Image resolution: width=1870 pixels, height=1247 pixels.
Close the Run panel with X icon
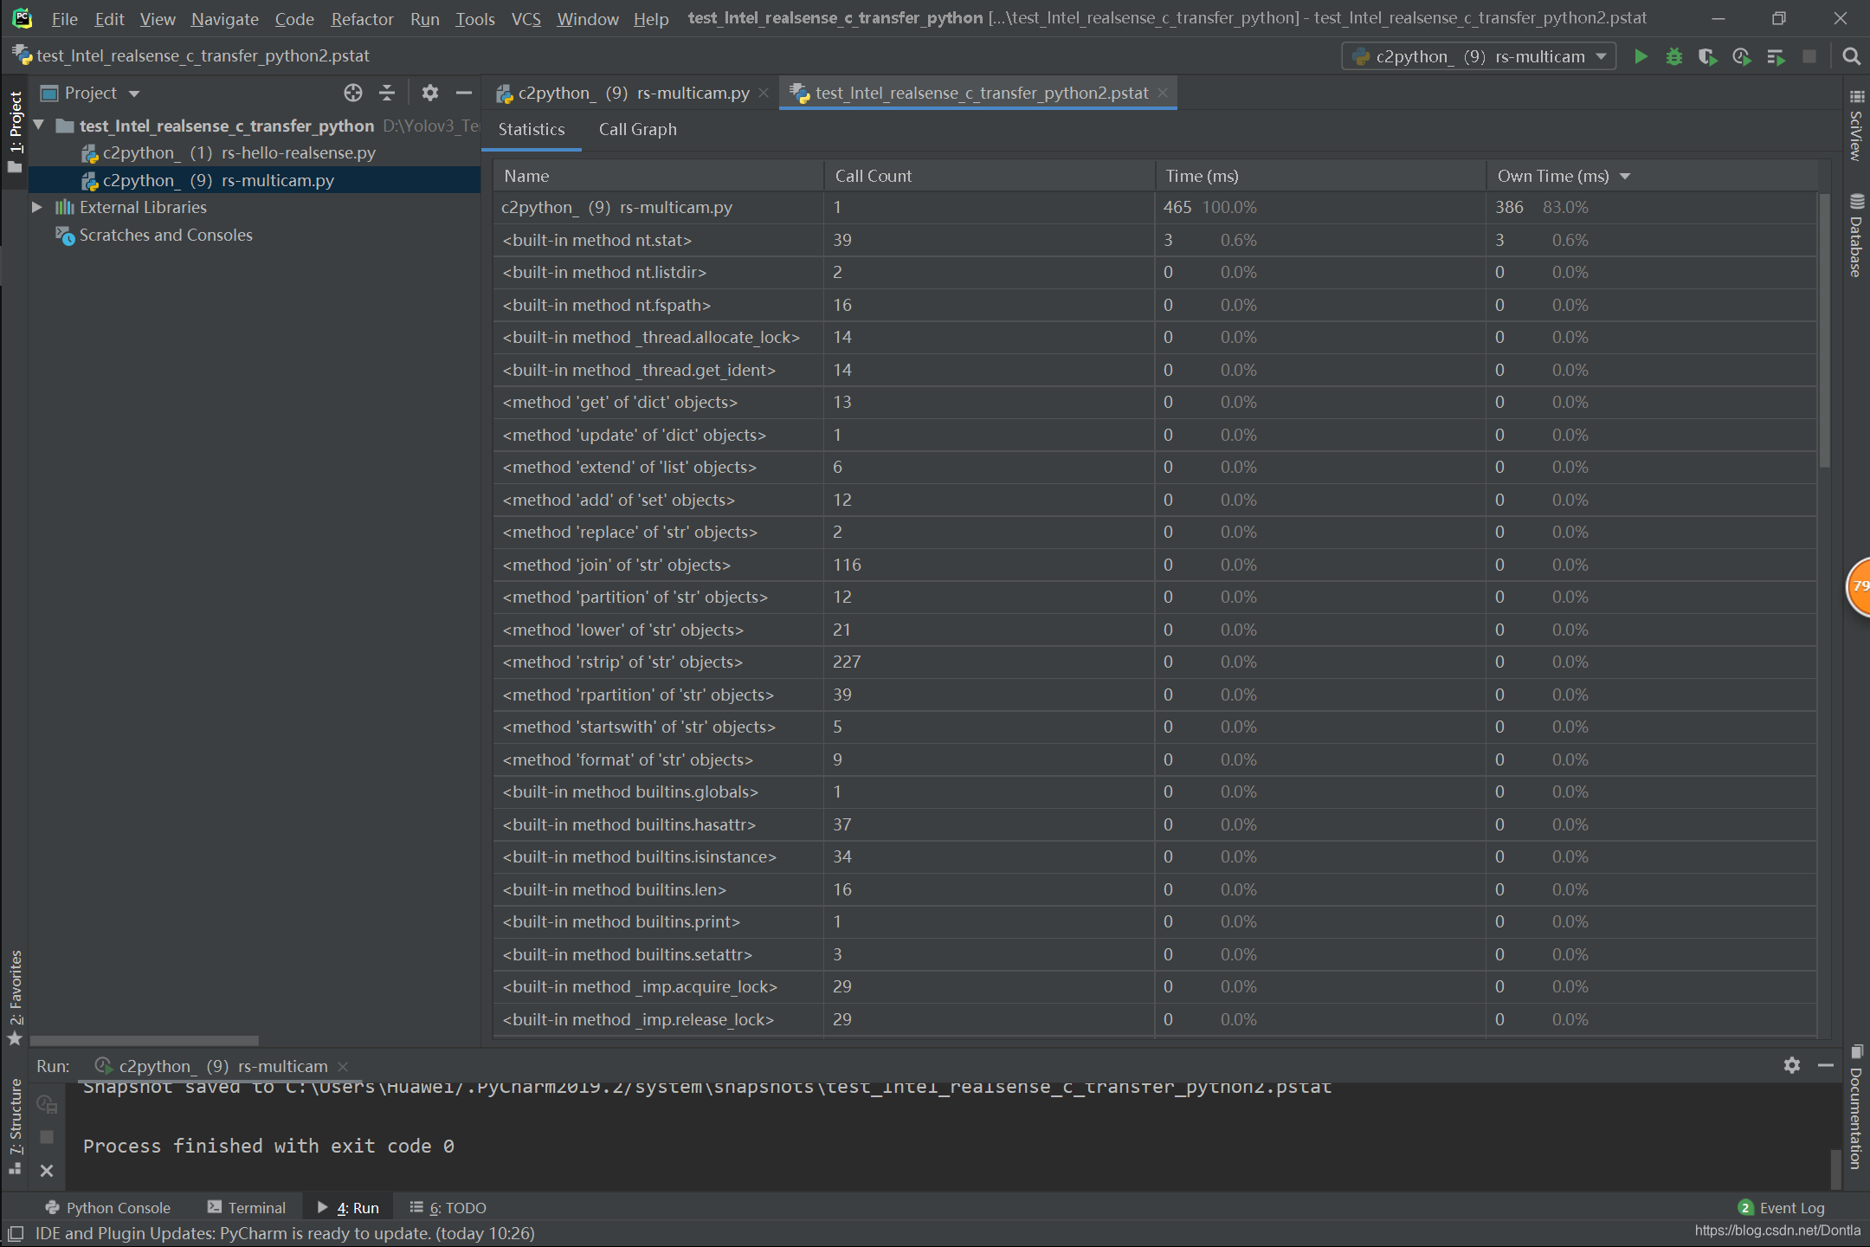(47, 1171)
